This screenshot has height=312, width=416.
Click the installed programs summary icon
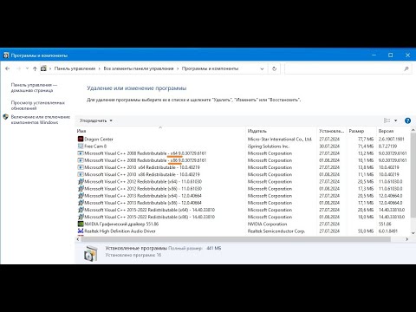[91, 253]
